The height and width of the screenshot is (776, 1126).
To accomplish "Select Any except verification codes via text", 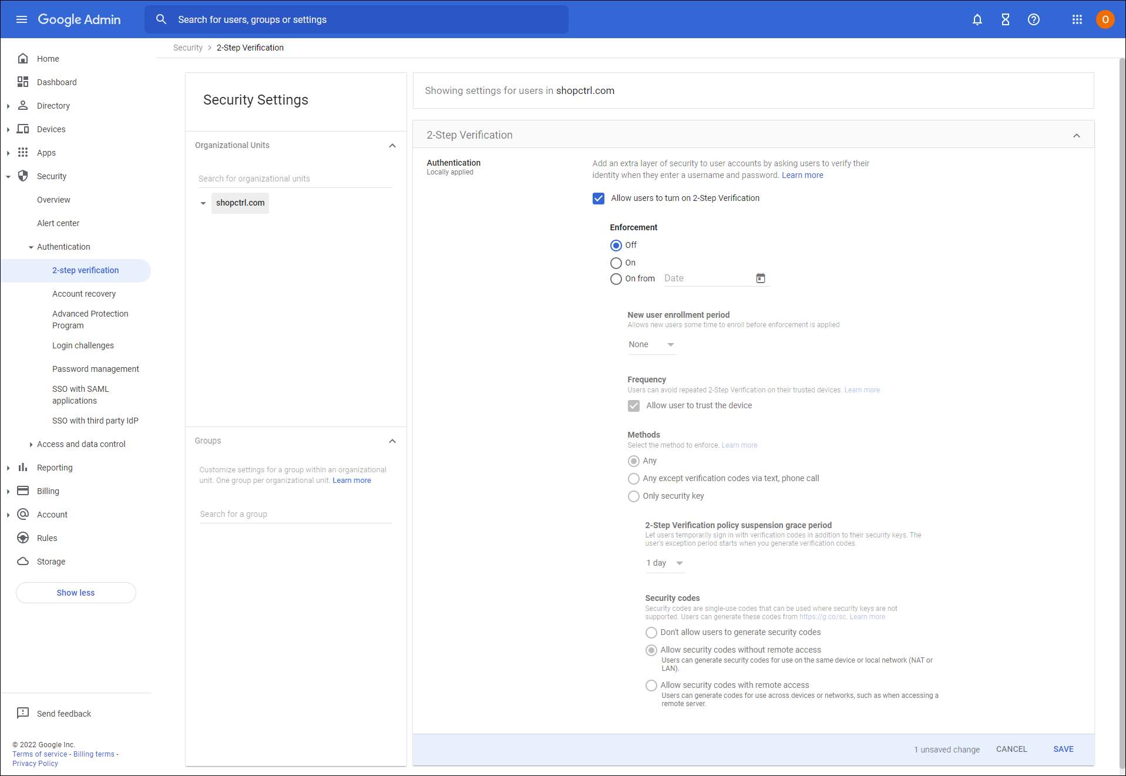I will [x=633, y=478].
